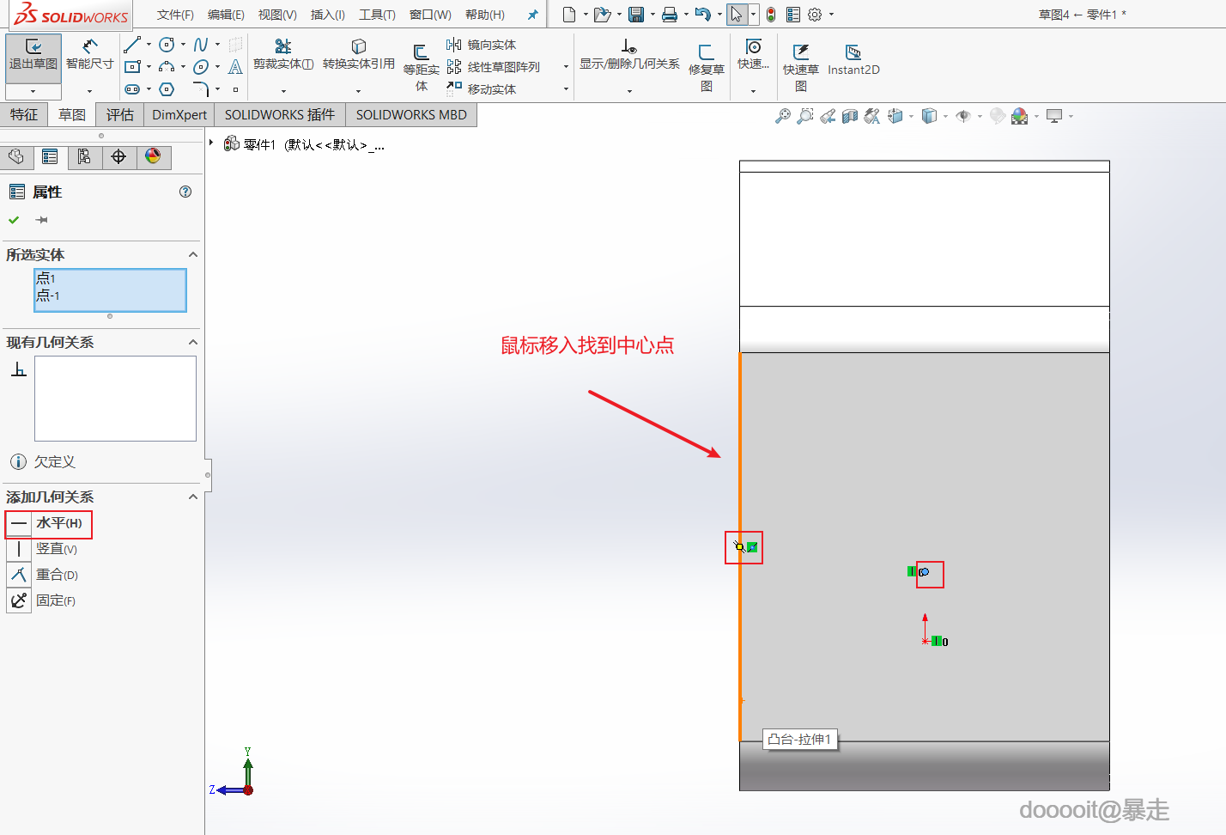This screenshot has height=835, width=1226.
Task: Open the 编辑(E) menu
Action: (x=226, y=15)
